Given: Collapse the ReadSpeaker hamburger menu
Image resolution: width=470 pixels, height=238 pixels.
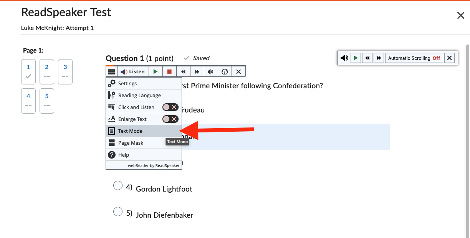Looking at the screenshot, I should (x=111, y=71).
